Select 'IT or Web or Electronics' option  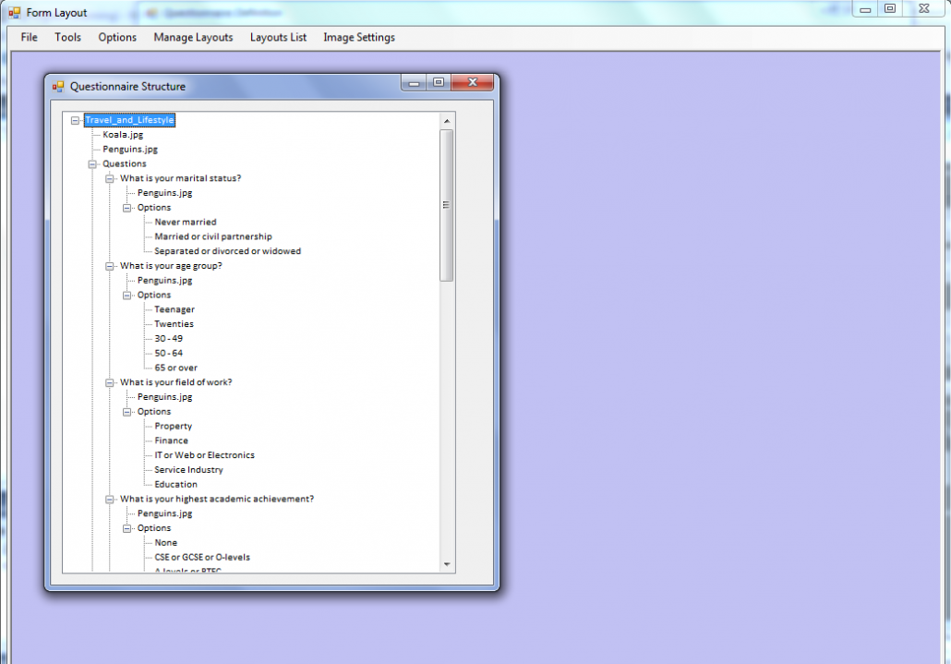(x=204, y=455)
